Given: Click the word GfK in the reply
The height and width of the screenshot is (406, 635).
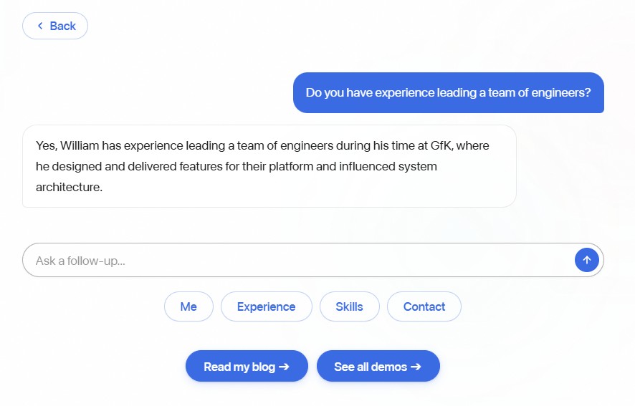Looking at the screenshot, I should [x=441, y=145].
